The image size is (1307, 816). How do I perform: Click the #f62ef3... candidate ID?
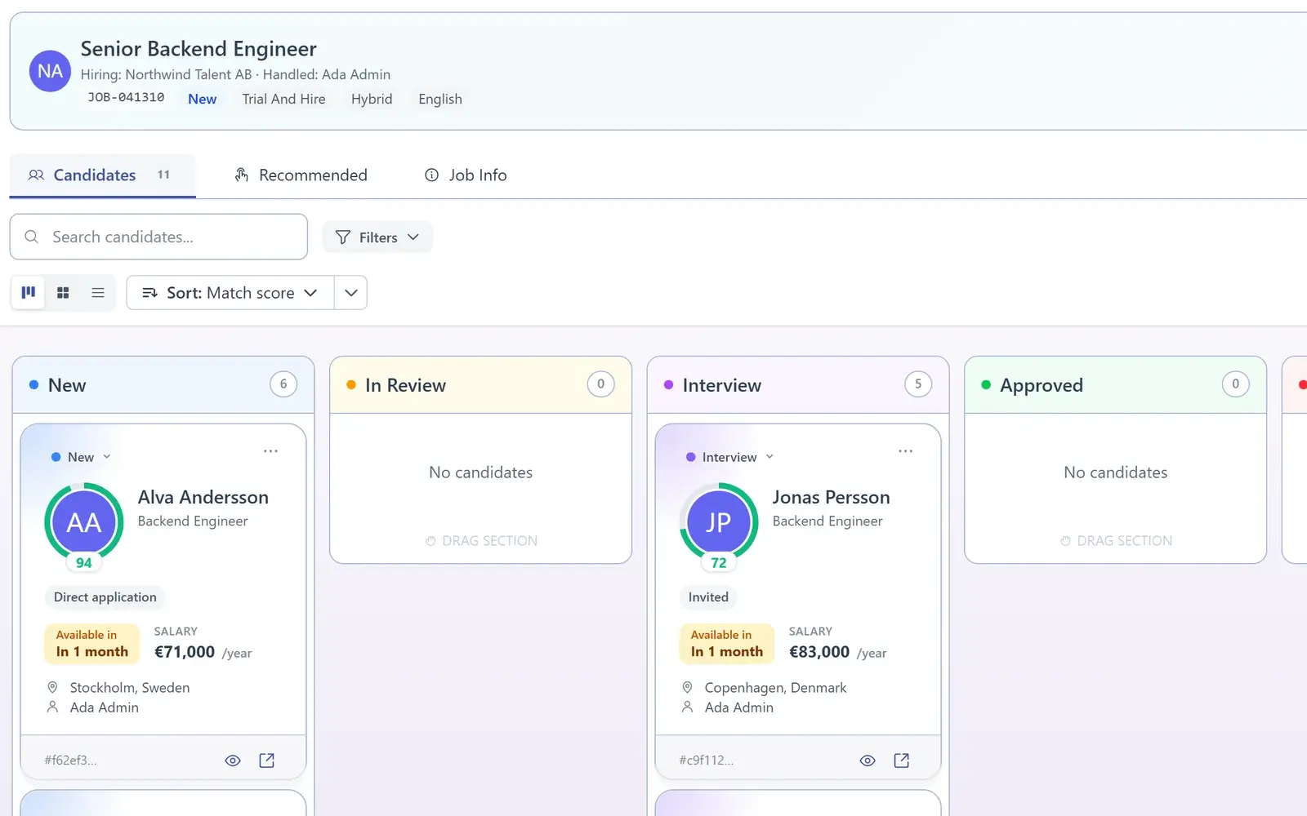(70, 761)
